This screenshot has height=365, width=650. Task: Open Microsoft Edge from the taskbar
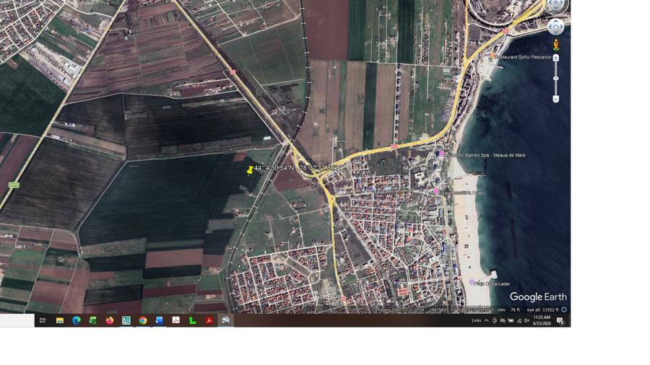click(77, 320)
